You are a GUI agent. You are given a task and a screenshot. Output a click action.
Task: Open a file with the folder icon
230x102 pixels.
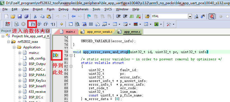13,16
